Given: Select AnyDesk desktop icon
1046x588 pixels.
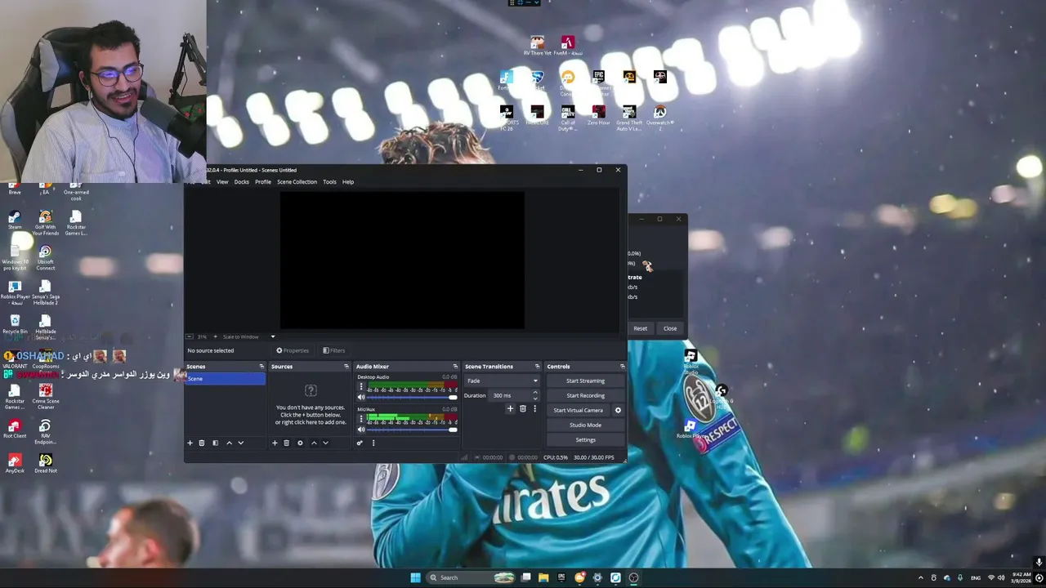Looking at the screenshot, I should [x=15, y=464].
